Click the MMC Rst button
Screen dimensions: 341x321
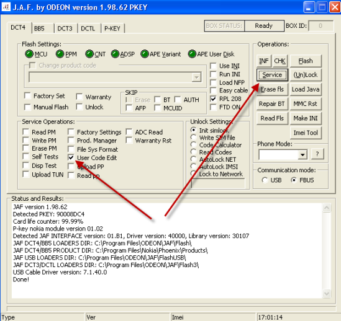[306, 103]
